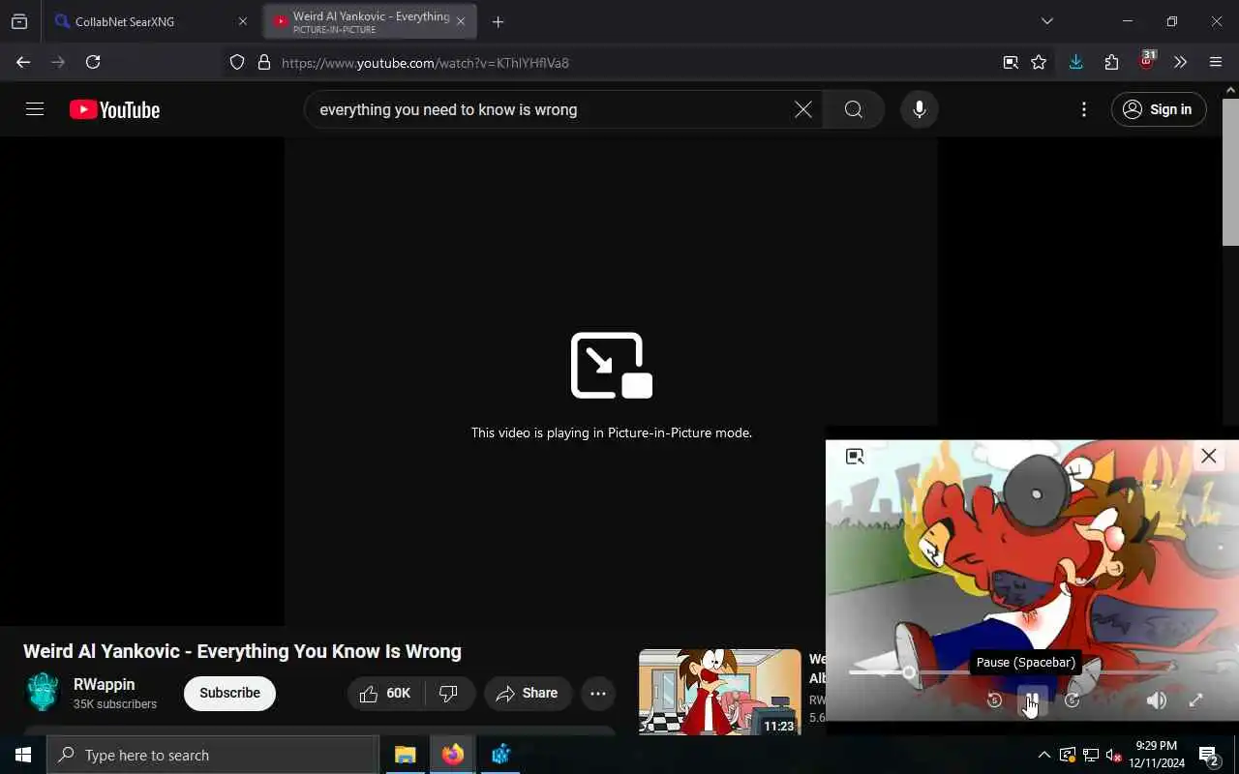Open a new browser tab
This screenshot has height=774, width=1239.
498,21
